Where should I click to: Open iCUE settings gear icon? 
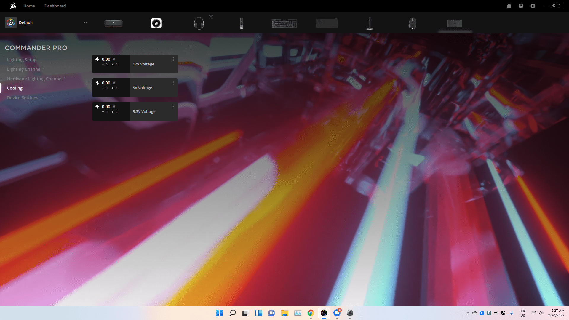(x=533, y=6)
